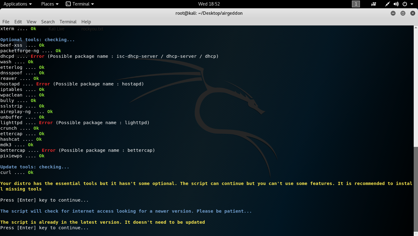Click the power icon in top bar
The image size is (418, 236).
coord(405,4)
